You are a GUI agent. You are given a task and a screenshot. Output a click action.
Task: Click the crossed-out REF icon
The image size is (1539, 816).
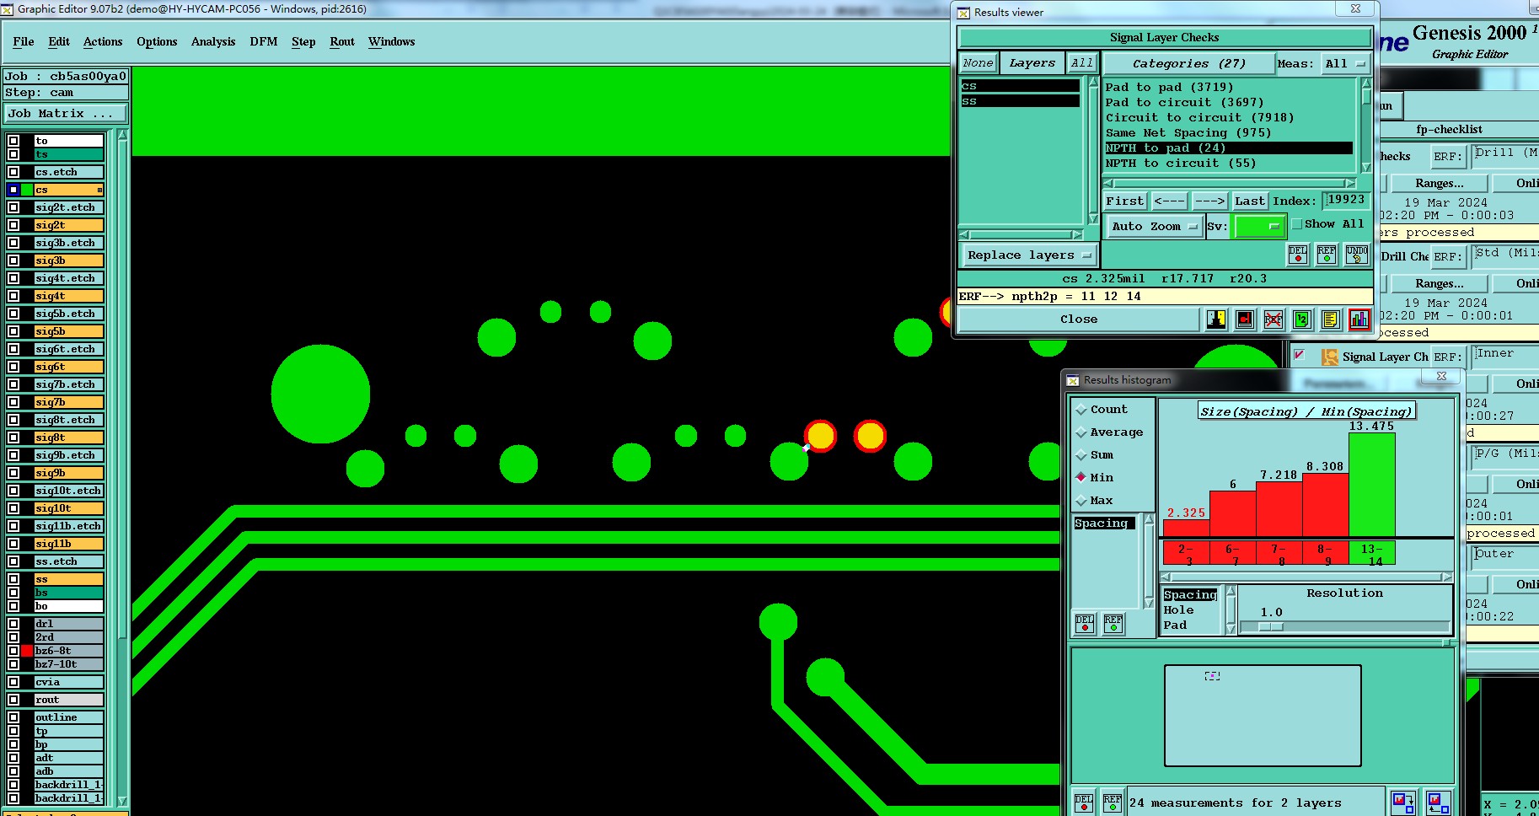[1274, 319]
